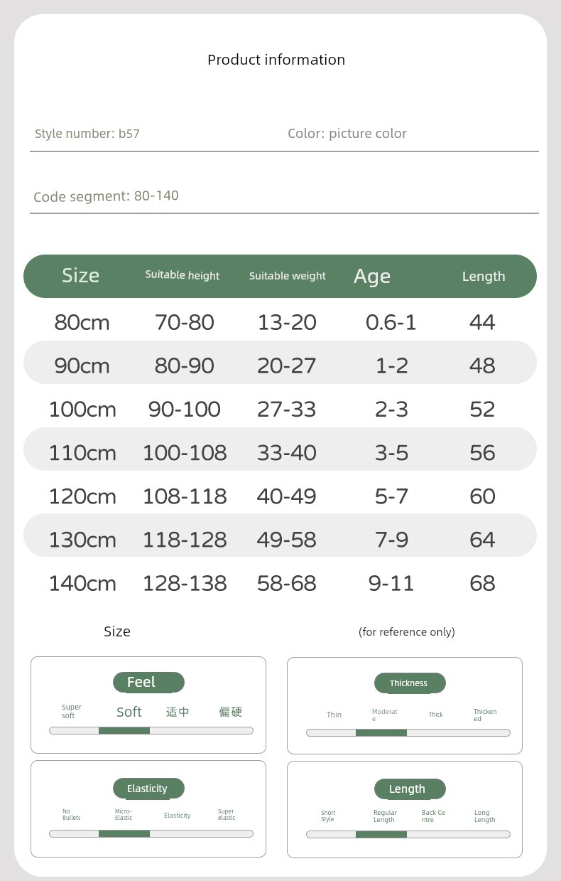Click the Age column header
The image size is (561, 881).
coord(372,277)
